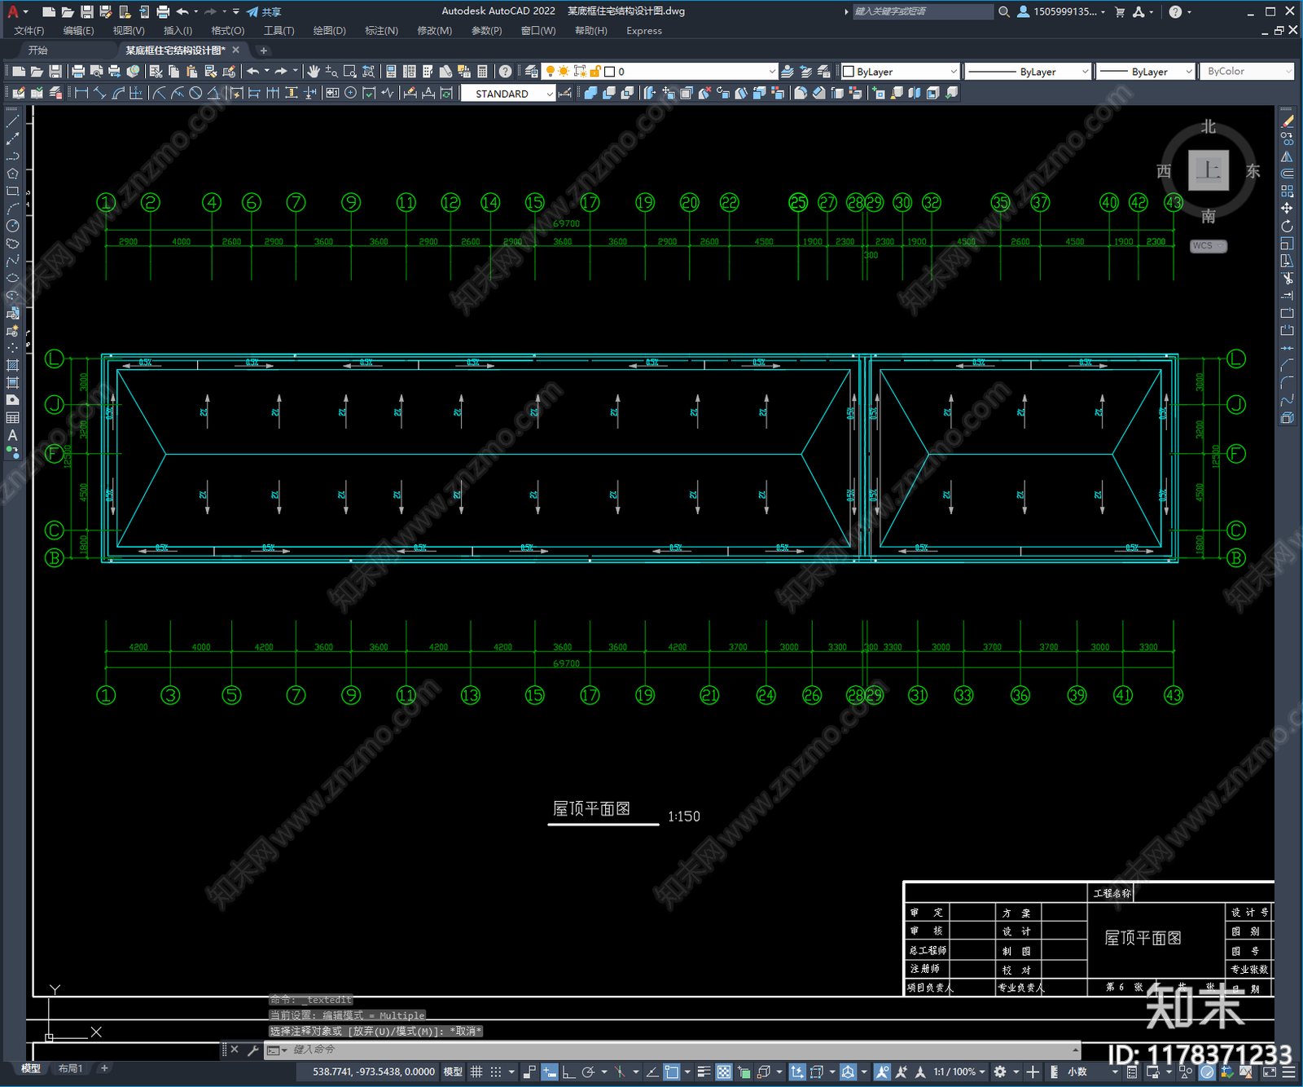
Task: Click the Linear dimension tool icon
Action: click(81, 93)
